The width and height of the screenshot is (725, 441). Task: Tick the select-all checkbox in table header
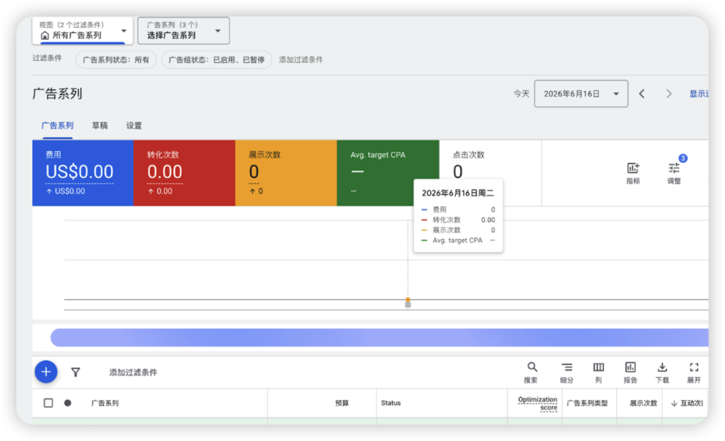(x=48, y=403)
